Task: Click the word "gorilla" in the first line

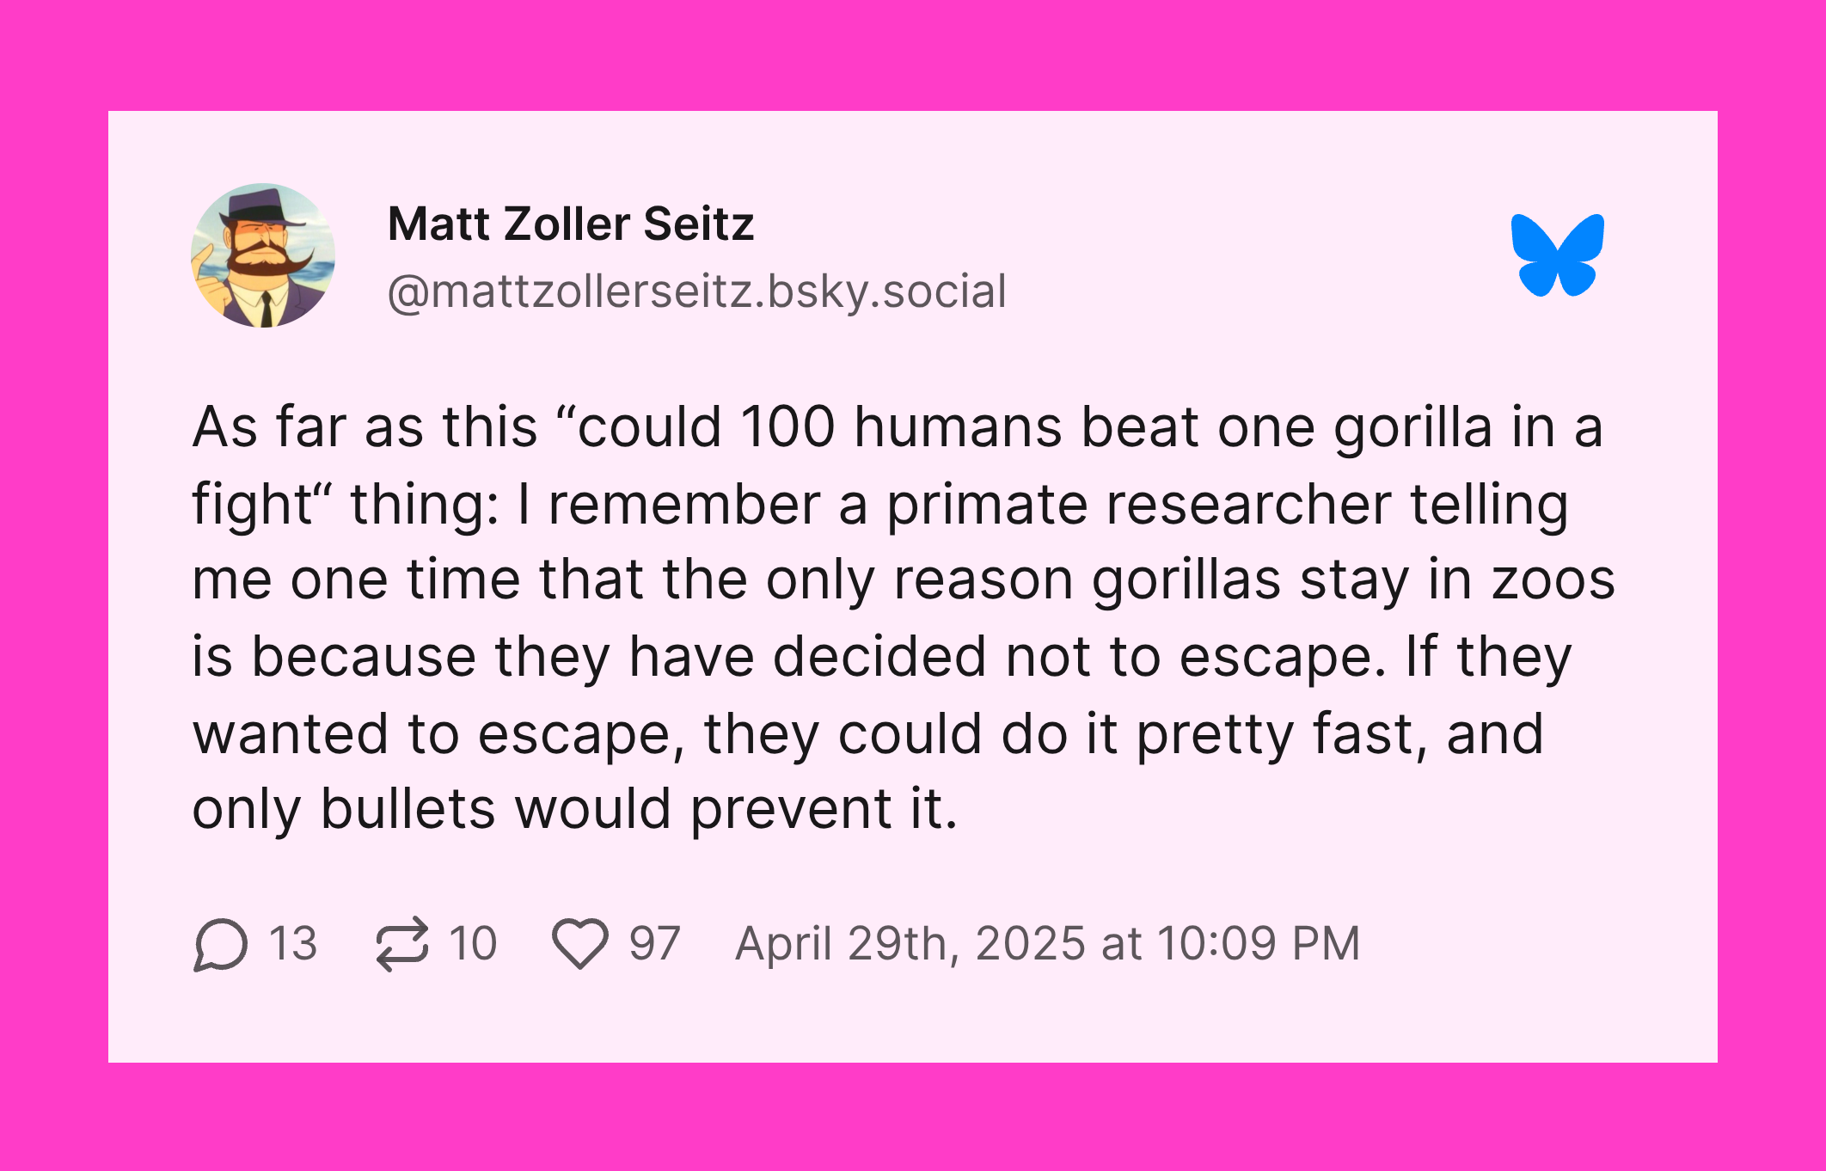Action: click(x=1413, y=428)
